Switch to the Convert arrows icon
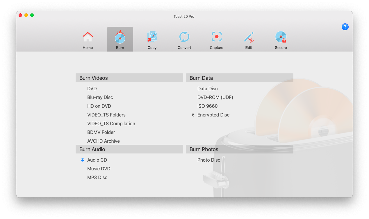The width and height of the screenshot is (369, 219). [x=184, y=37]
